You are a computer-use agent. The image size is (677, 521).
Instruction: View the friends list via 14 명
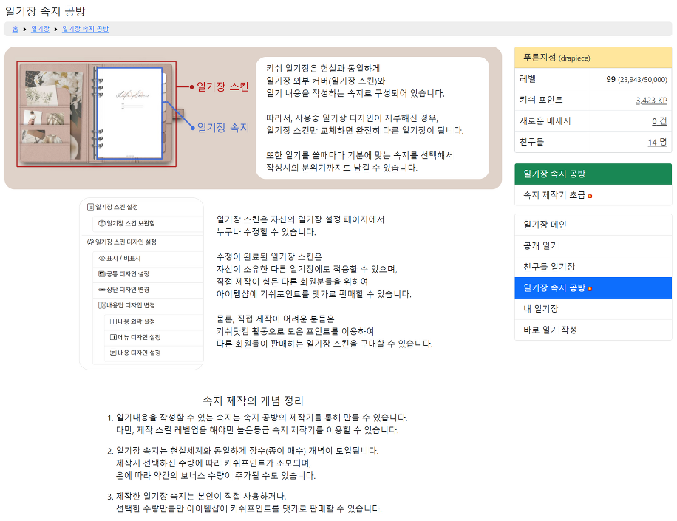pos(657,142)
